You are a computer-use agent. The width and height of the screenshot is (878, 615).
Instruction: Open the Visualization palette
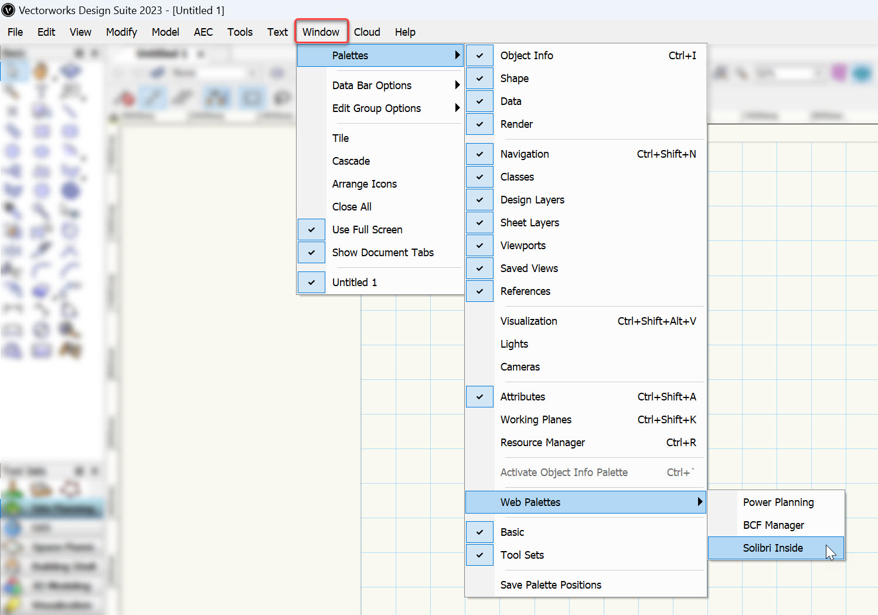(x=586, y=321)
